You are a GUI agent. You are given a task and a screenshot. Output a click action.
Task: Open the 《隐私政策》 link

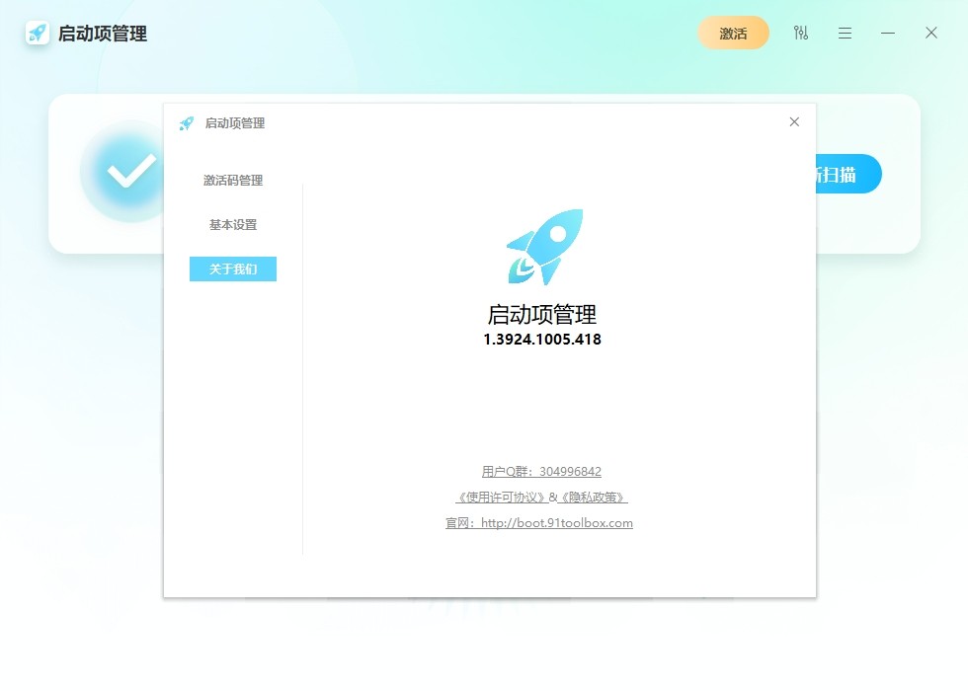[593, 498]
